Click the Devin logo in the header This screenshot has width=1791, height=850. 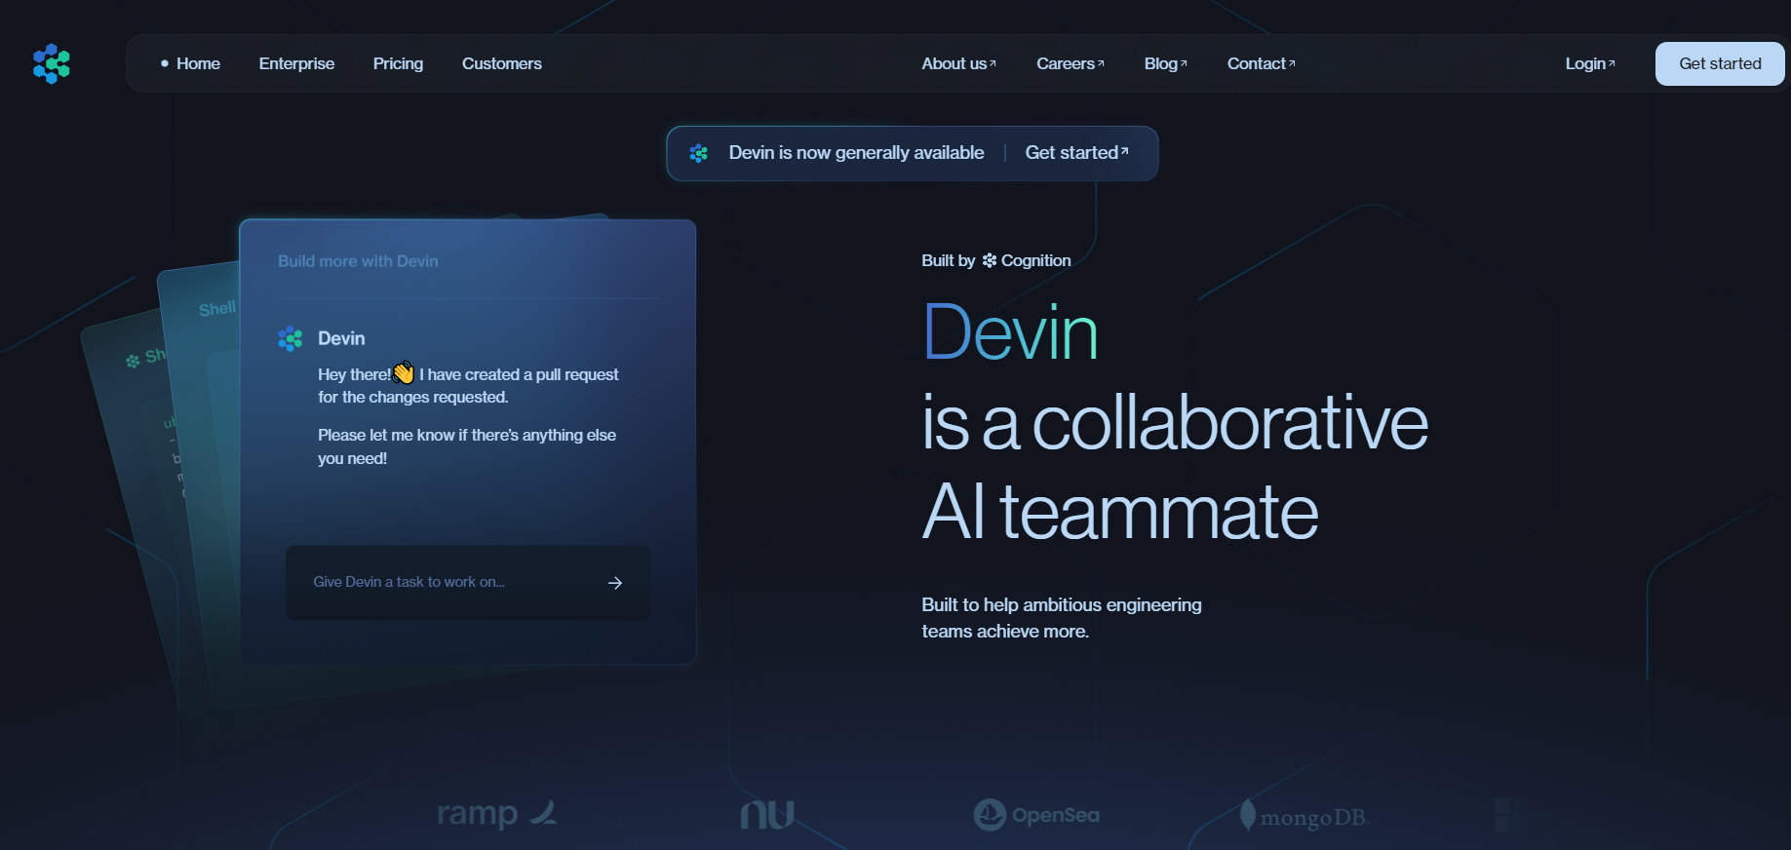52,64
